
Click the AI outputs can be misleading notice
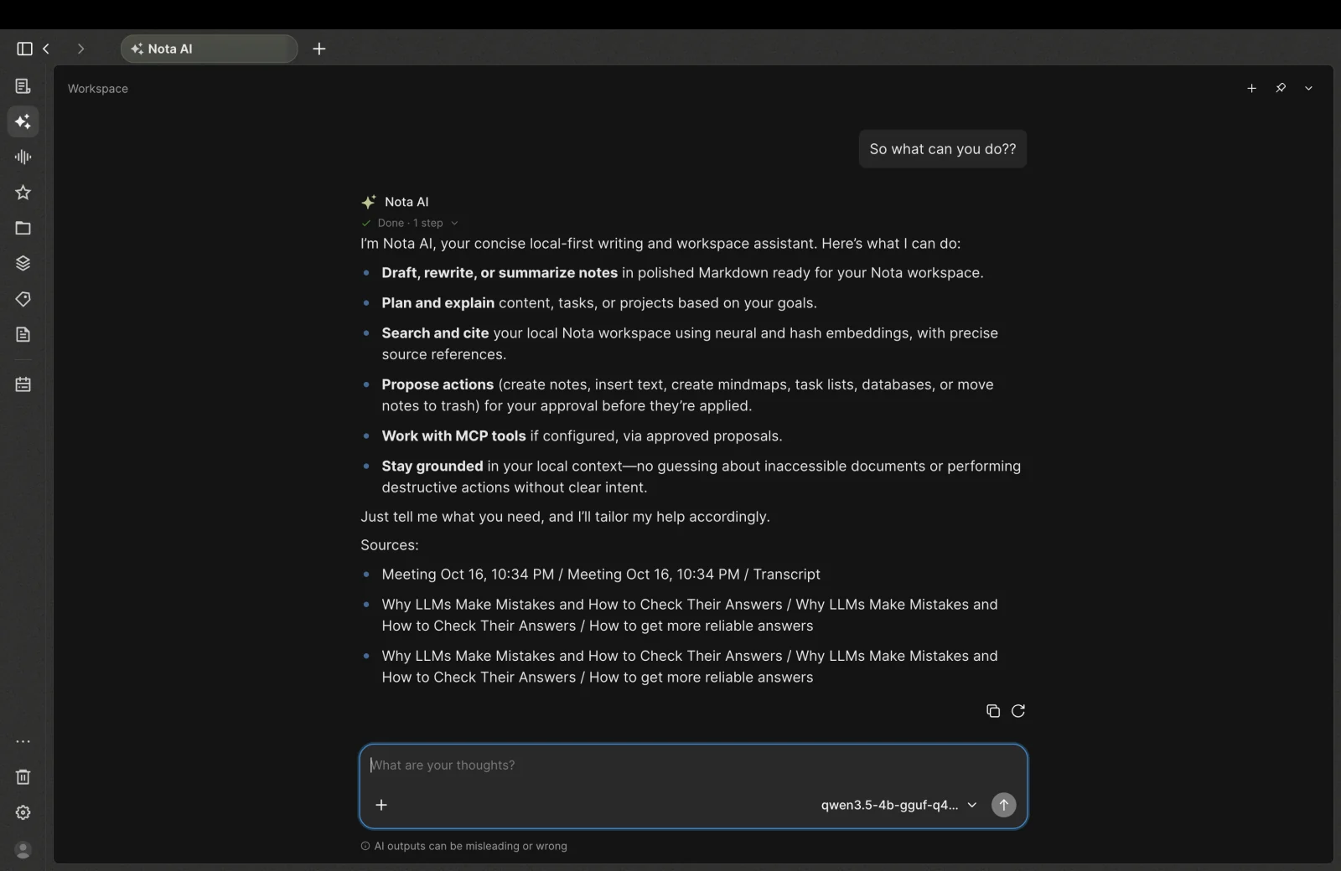(x=463, y=846)
